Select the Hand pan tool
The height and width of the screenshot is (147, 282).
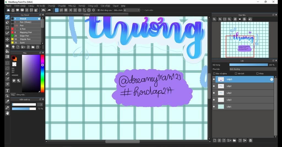[x=7, y=113]
